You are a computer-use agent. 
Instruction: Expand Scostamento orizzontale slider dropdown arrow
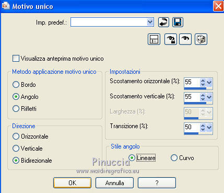209,83
